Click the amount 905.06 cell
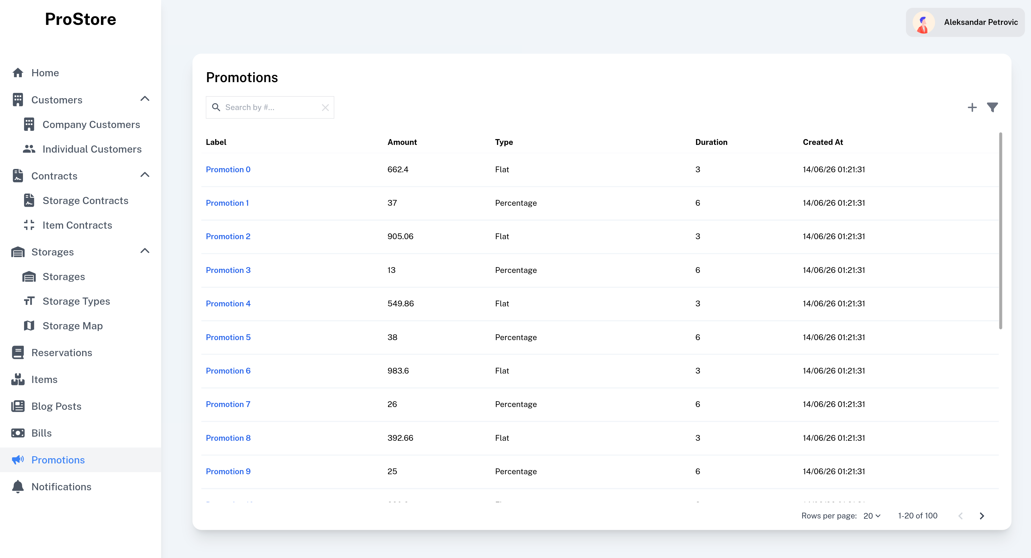1031x558 pixels. click(400, 237)
